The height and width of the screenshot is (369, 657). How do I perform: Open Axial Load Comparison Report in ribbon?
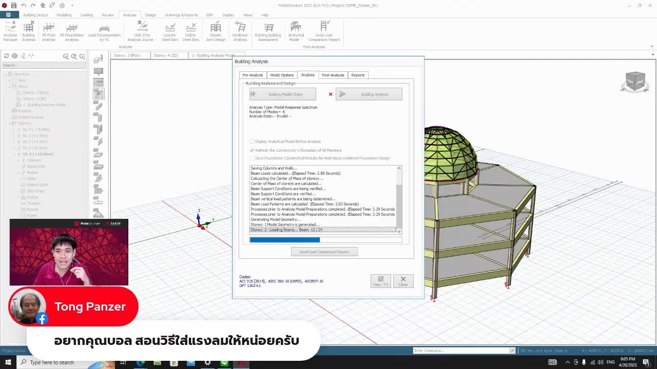[x=324, y=31]
